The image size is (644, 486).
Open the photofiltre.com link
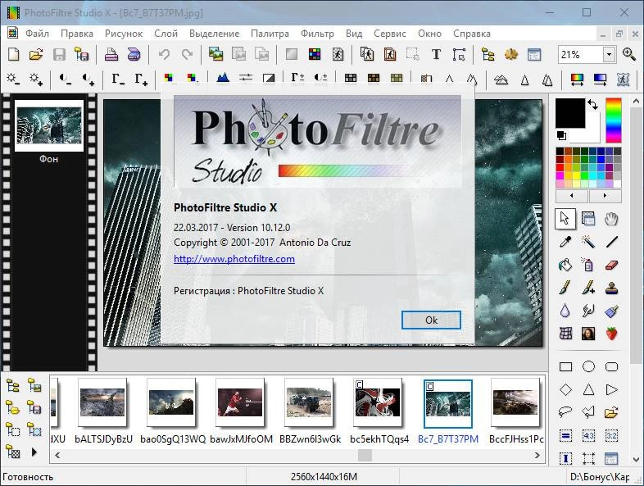point(234,259)
